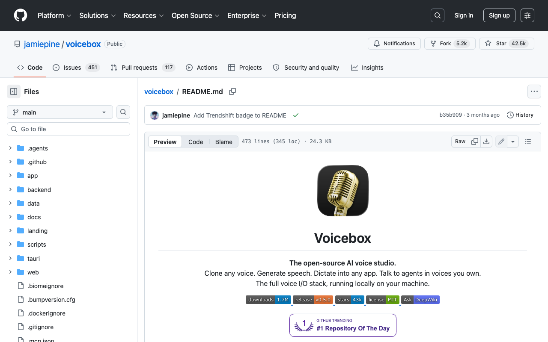Open the .biomeignore file
Screen dimensions: 548x342
click(45, 286)
